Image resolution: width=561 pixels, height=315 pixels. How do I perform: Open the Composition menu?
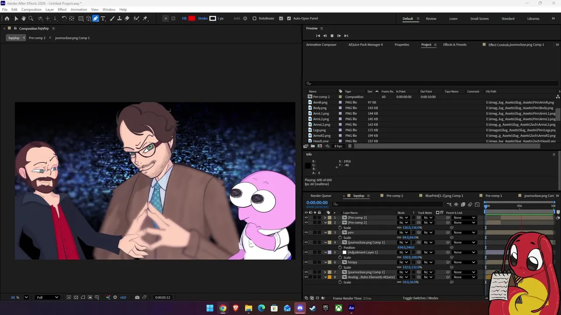point(31,10)
